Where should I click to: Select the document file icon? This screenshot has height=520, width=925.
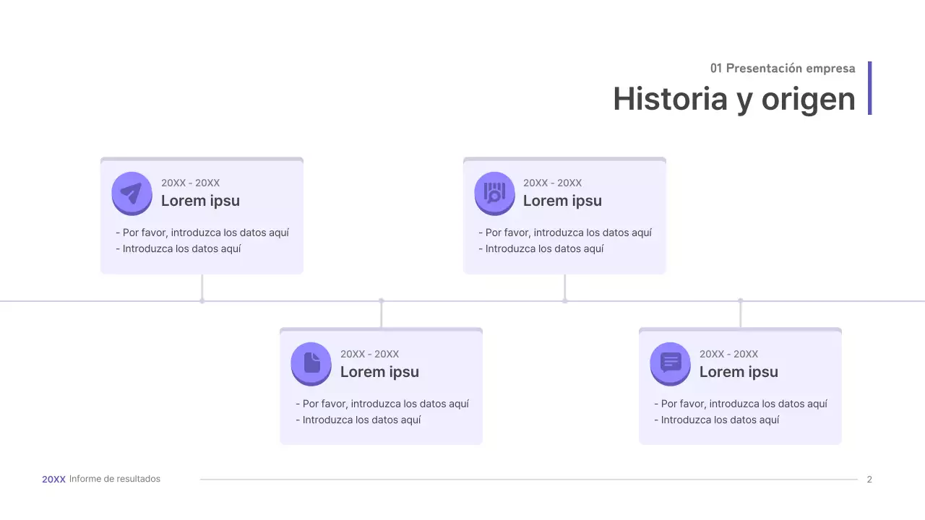tap(311, 363)
